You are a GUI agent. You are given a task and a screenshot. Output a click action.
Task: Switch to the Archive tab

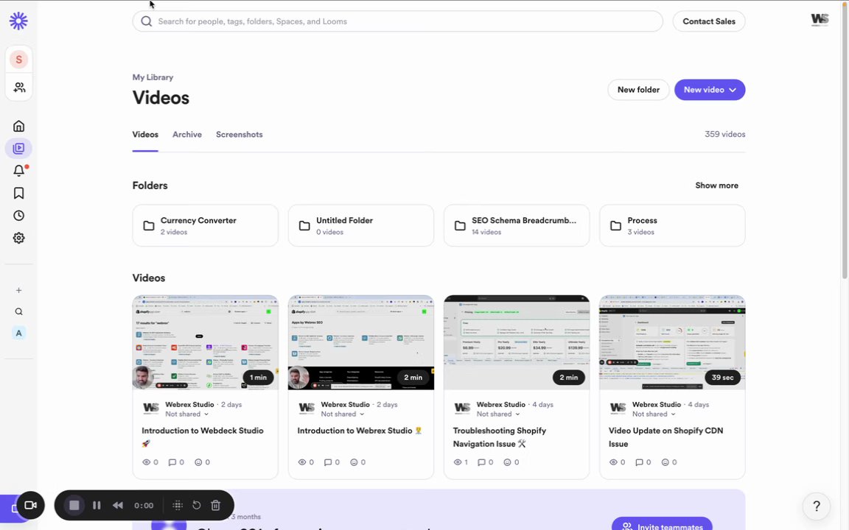(186, 135)
